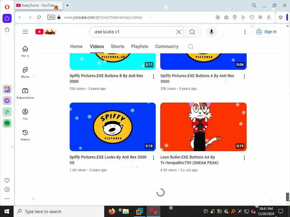Take a snapshot with camera icon

(226, 17)
